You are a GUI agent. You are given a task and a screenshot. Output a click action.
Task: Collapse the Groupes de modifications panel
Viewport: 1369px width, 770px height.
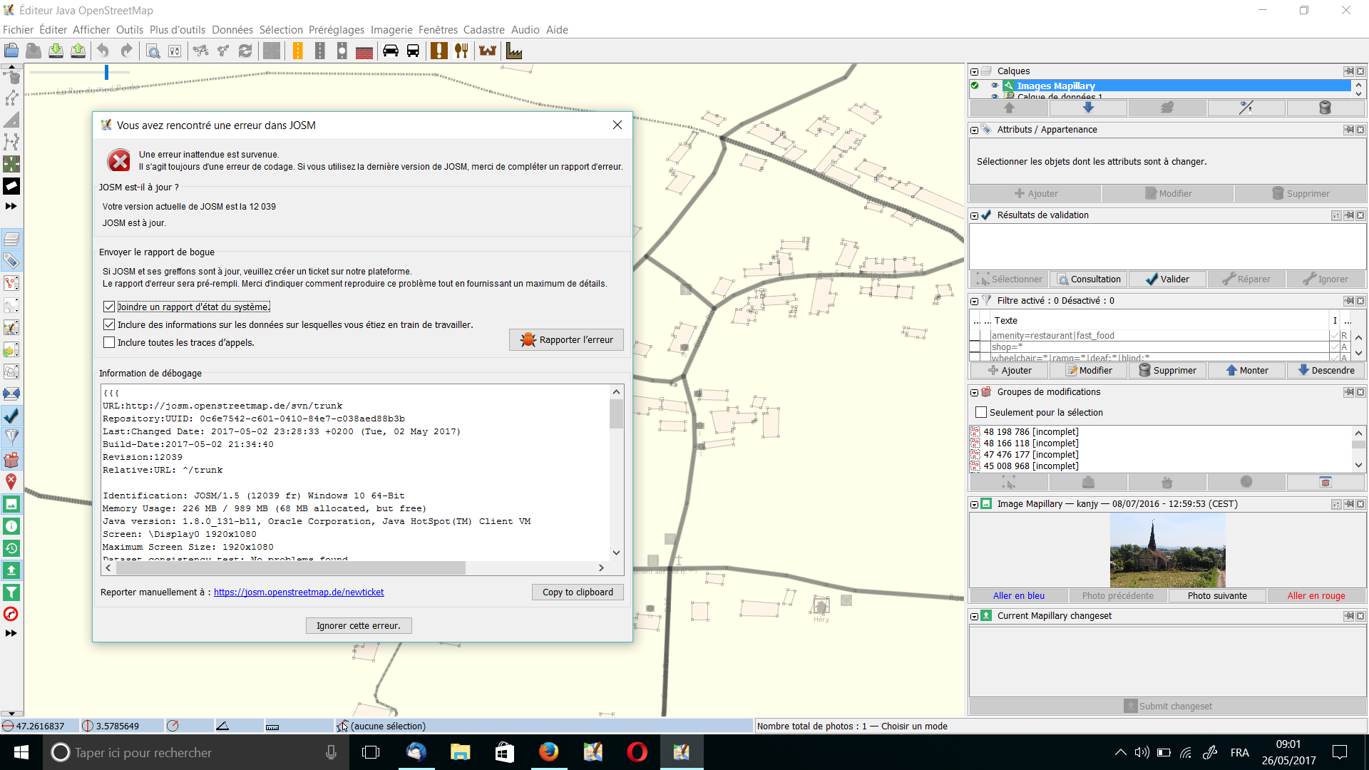pos(974,392)
